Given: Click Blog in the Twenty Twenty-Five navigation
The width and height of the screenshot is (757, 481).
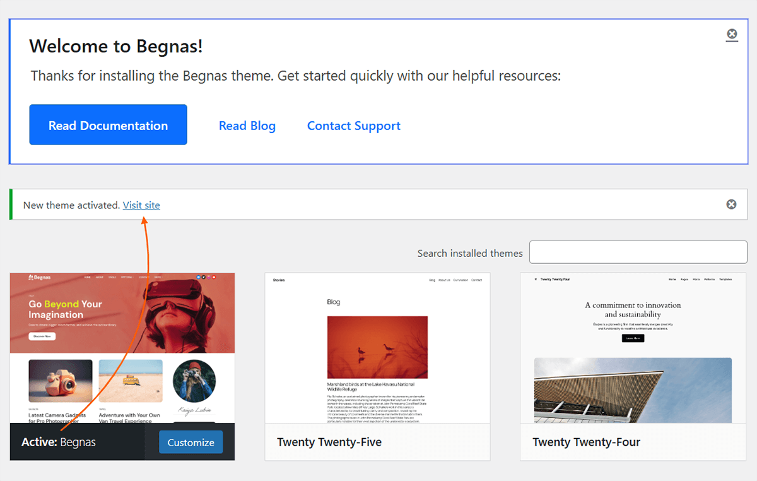Looking at the screenshot, I should (x=431, y=280).
